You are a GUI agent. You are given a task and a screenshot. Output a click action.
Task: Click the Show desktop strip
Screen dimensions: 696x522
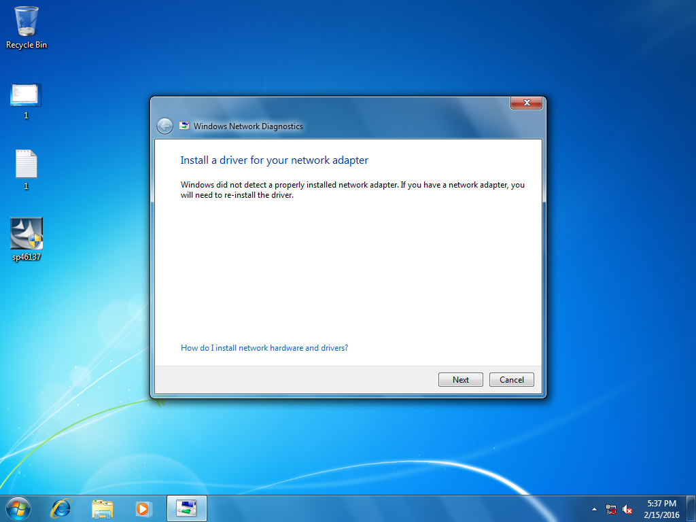pos(691,508)
